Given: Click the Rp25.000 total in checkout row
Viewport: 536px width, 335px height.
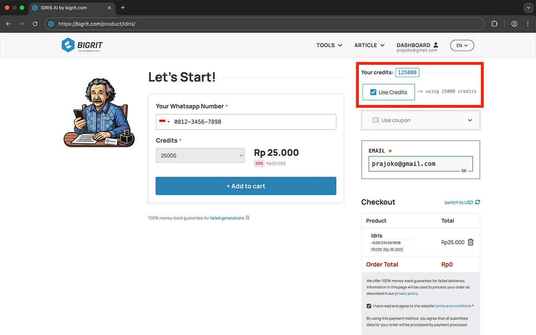Looking at the screenshot, I should pyautogui.click(x=453, y=242).
